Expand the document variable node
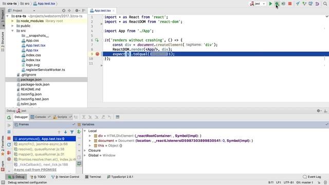 (90, 140)
